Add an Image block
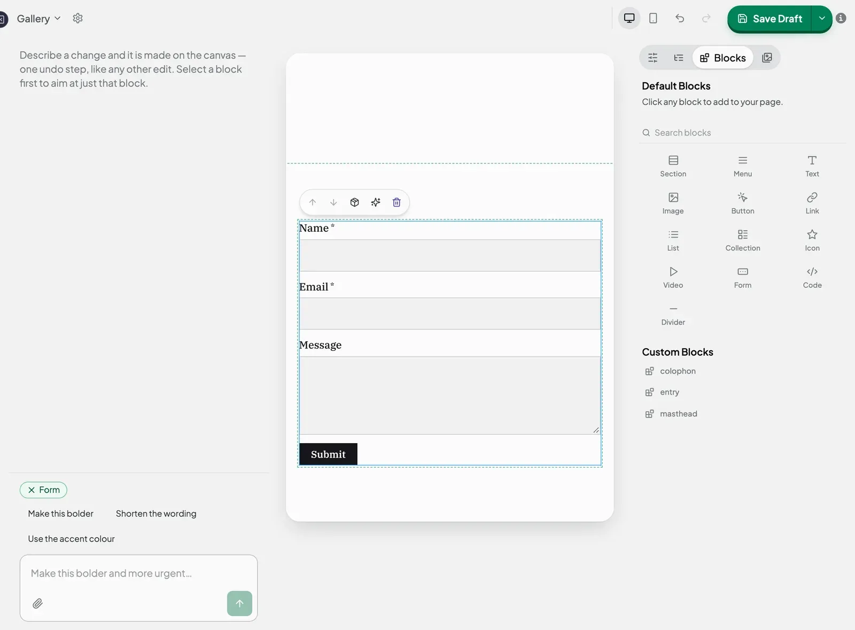This screenshot has height=630, width=855. pyautogui.click(x=673, y=203)
